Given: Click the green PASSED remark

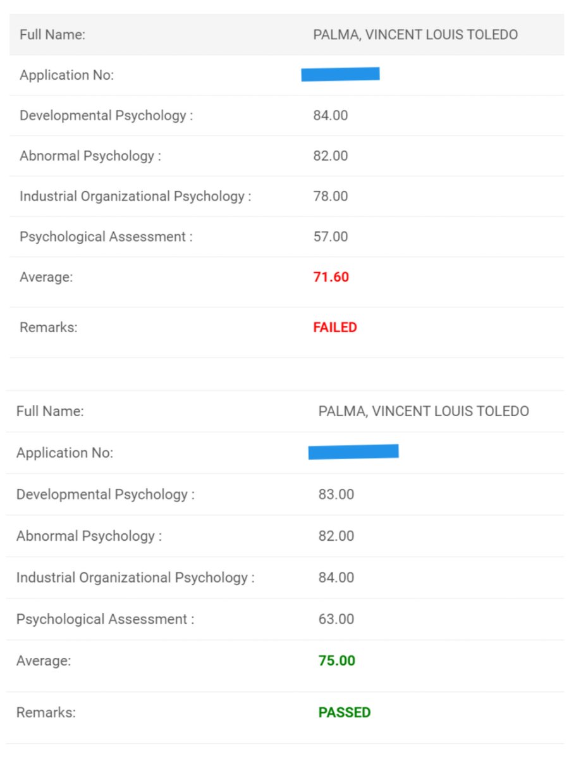Looking at the screenshot, I should (x=345, y=712).
